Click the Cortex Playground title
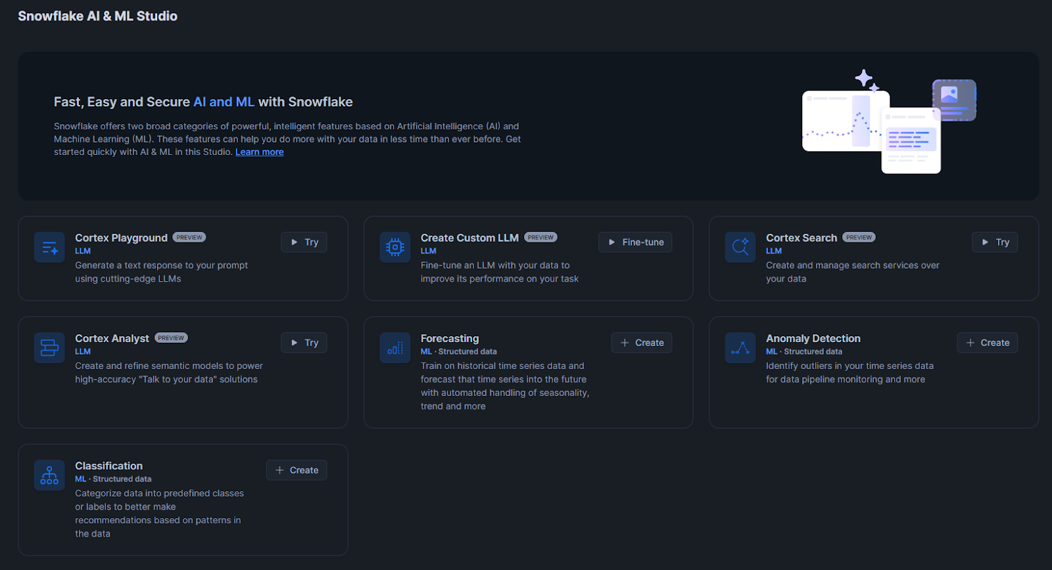Screen dimensions: 1052x570 [121, 238]
